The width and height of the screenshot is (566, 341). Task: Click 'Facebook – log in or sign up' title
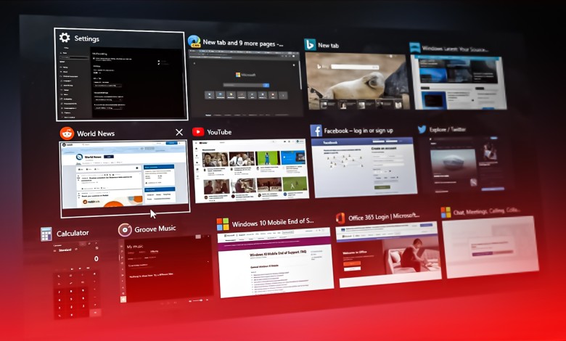[x=358, y=131]
